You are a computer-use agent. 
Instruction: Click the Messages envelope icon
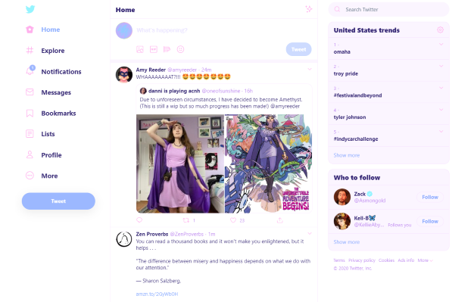(30, 92)
